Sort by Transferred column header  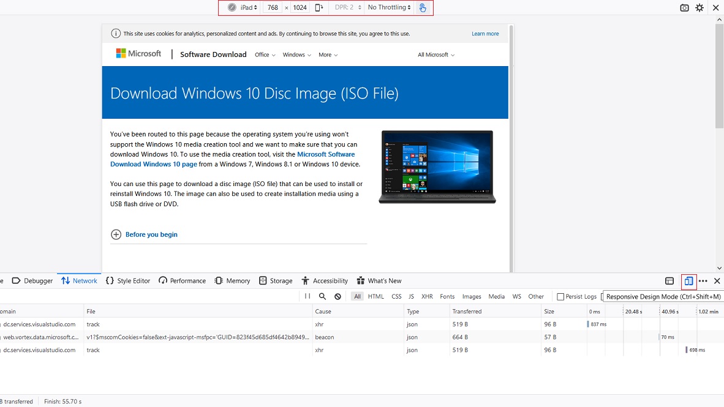coord(495,312)
